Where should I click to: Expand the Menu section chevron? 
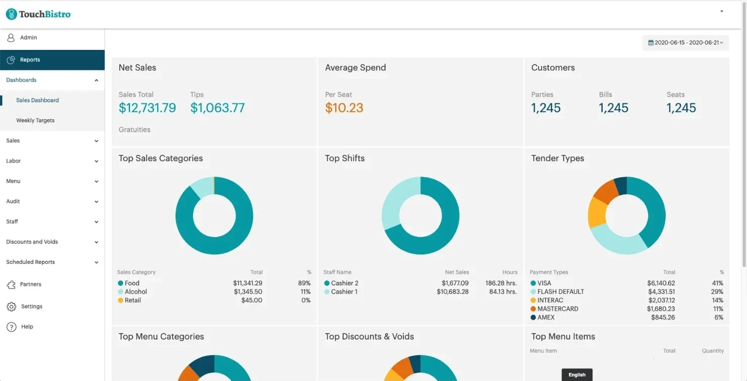point(96,182)
